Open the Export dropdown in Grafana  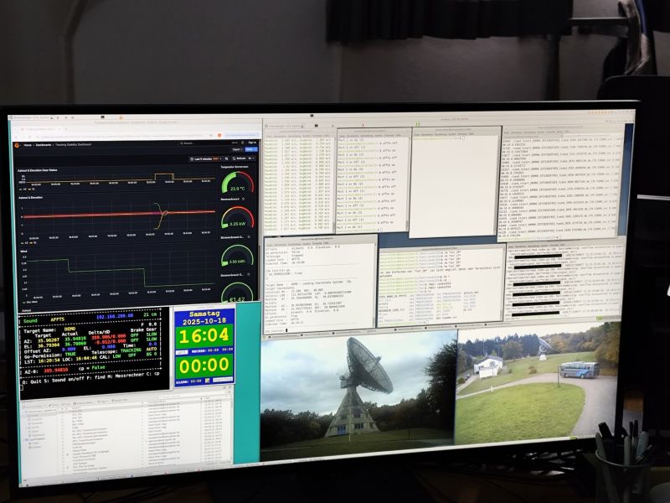[236, 150]
